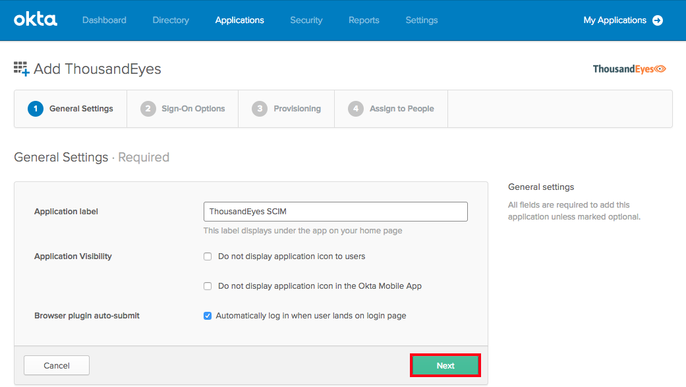
Task: Open the Security menu
Action: pos(306,20)
